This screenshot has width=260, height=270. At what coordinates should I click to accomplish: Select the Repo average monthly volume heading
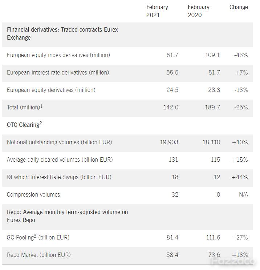(67, 216)
